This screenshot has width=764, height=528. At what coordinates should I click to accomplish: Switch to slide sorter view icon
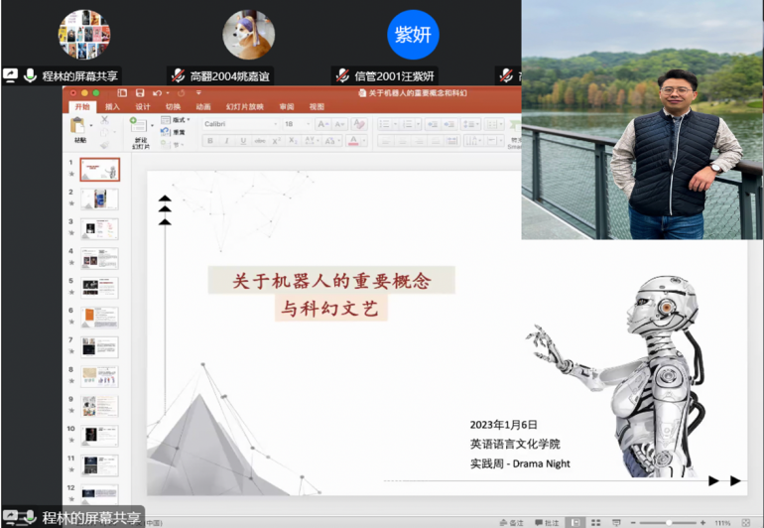[596, 522]
